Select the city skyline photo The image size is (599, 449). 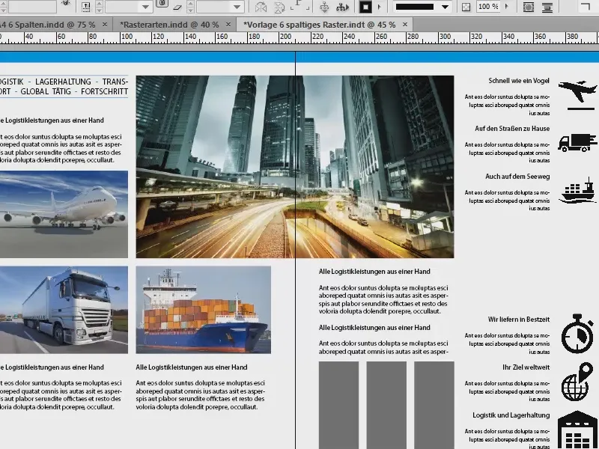point(295,167)
